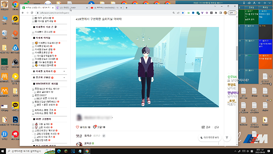
Task: Open the Windows Start menu
Action: pos(3,151)
